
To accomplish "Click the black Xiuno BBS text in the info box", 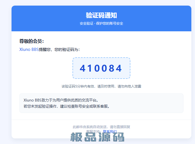I will click(32, 100).
